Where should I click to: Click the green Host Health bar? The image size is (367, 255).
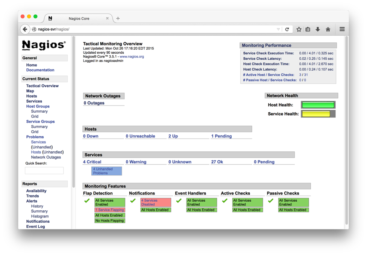[x=318, y=105]
